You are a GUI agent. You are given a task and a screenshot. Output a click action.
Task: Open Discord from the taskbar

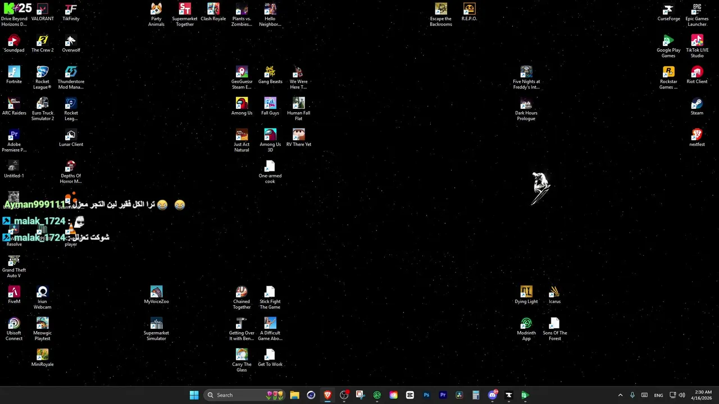tap(493, 395)
